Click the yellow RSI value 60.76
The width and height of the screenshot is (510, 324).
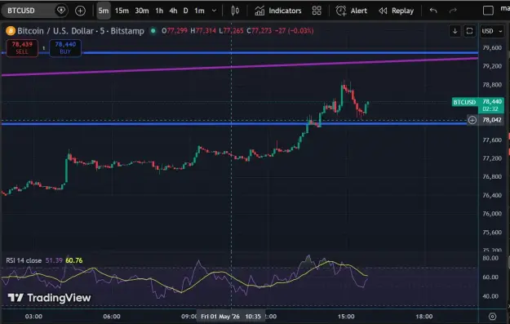click(73, 260)
